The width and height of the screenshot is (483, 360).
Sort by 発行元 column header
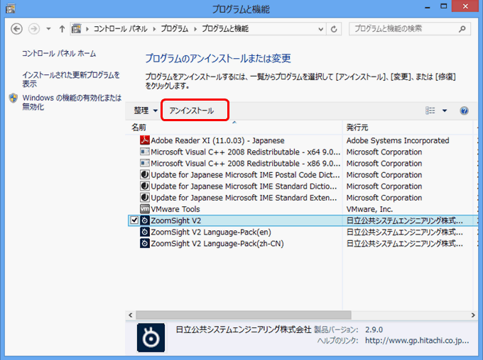[x=357, y=128]
